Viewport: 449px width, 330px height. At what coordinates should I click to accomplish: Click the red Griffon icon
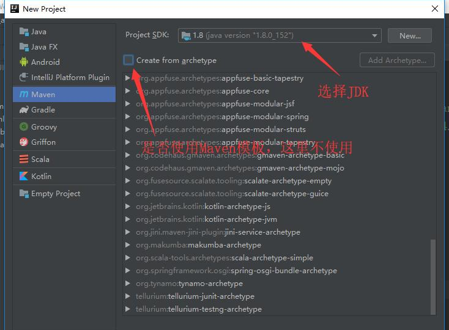pyautogui.click(x=24, y=142)
